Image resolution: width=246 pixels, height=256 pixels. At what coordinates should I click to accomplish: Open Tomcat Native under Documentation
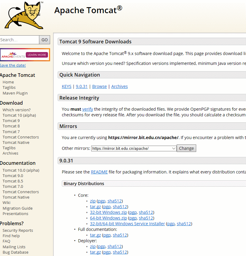pyautogui.click(x=16, y=197)
